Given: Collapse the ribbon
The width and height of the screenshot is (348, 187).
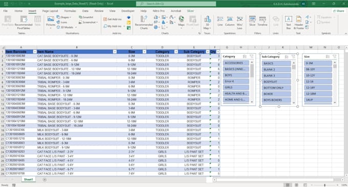Looking at the screenshot, I should click(x=345, y=33).
